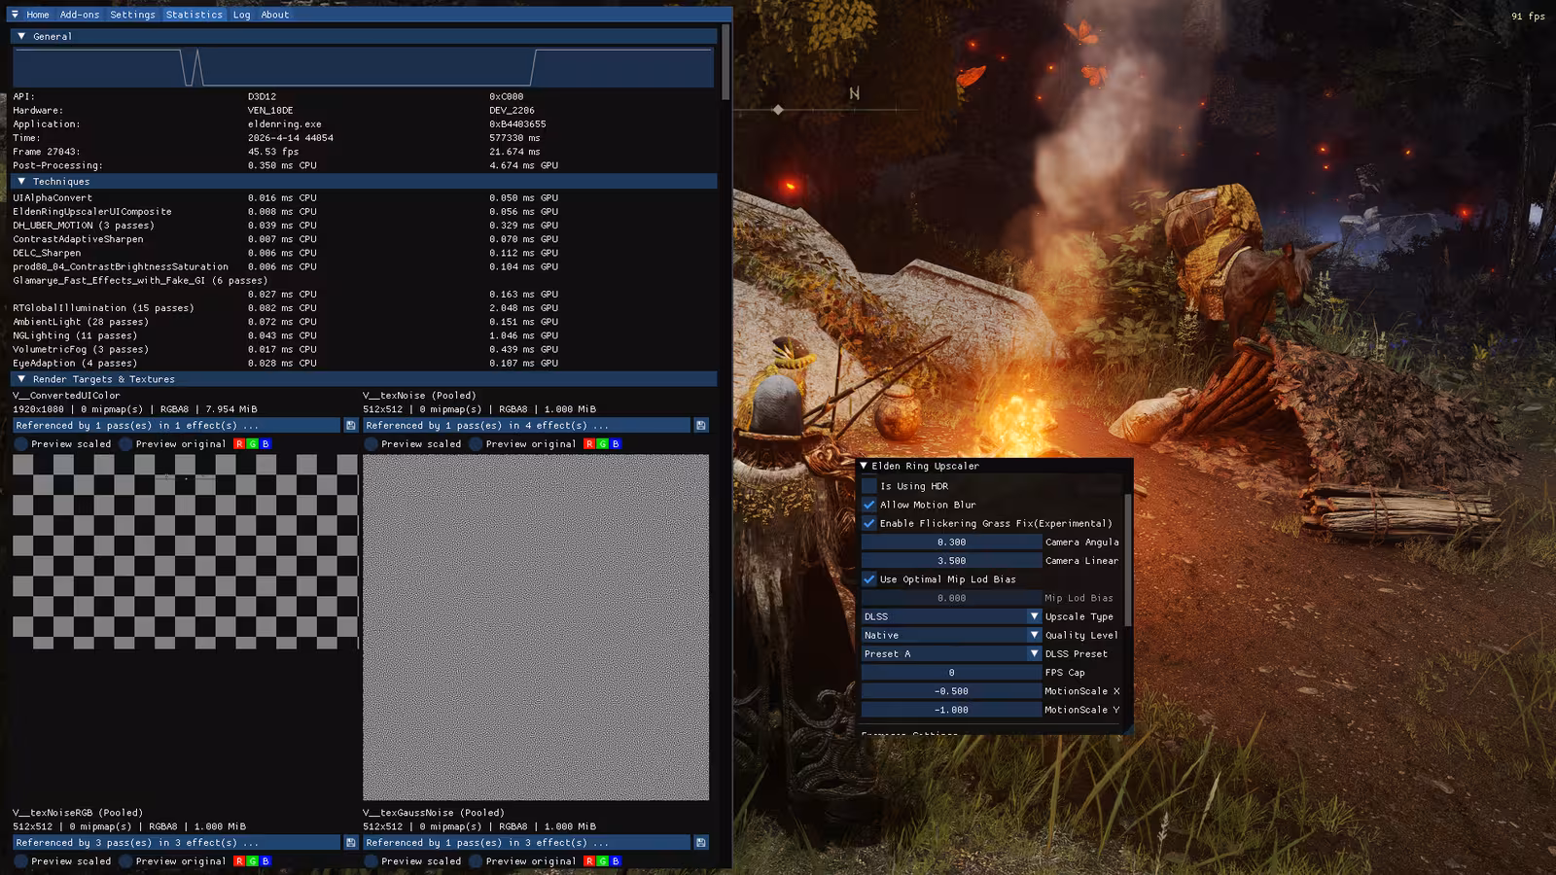Save V__texNoiseRGB texture with disk icon
The width and height of the screenshot is (1556, 875).
350,842
